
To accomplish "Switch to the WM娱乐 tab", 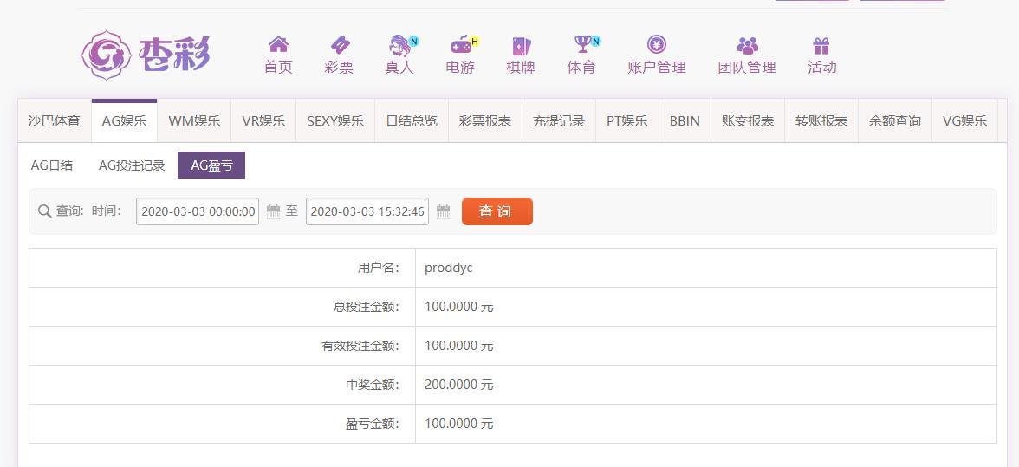I will coord(194,120).
